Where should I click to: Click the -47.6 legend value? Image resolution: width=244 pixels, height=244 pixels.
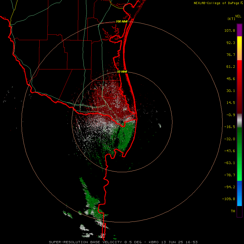230,151
